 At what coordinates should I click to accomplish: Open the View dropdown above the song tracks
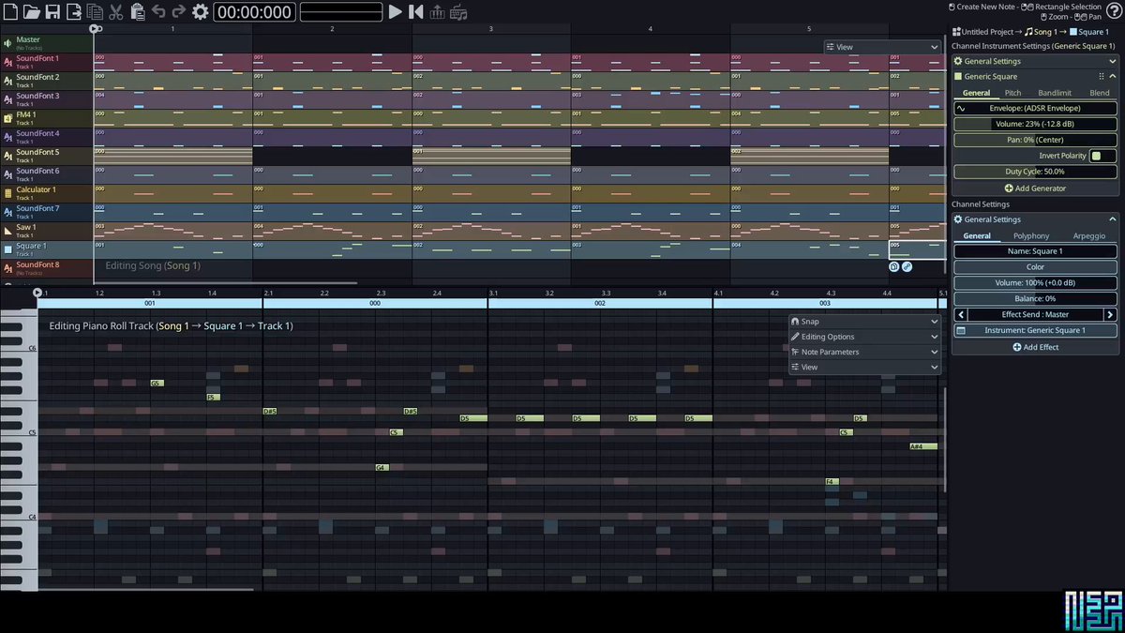tap(881, 47)
